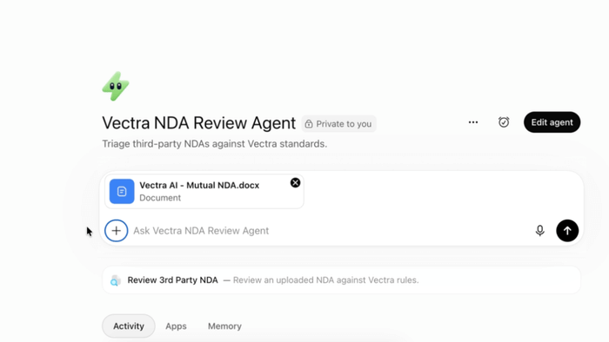Click the blue document icon of the attachment
Screen dimensions: 609x342
click(122, 191)
